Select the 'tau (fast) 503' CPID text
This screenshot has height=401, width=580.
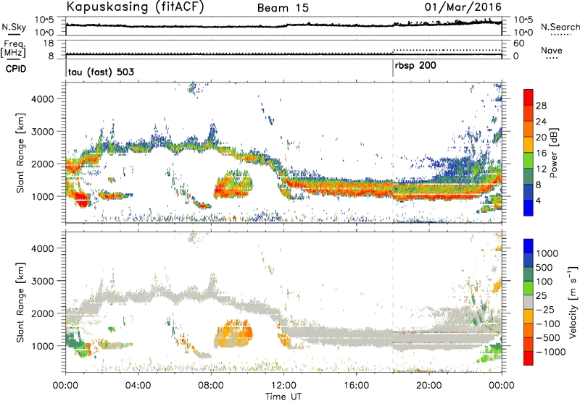[x=101, y=72]
